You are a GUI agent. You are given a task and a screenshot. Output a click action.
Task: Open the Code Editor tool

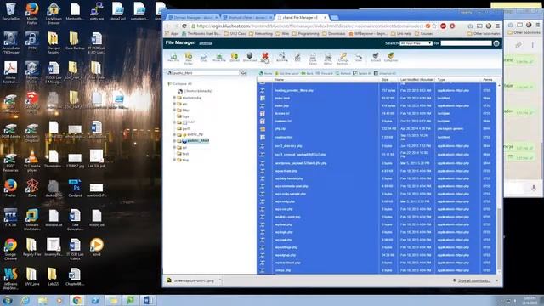pos(313,59)
